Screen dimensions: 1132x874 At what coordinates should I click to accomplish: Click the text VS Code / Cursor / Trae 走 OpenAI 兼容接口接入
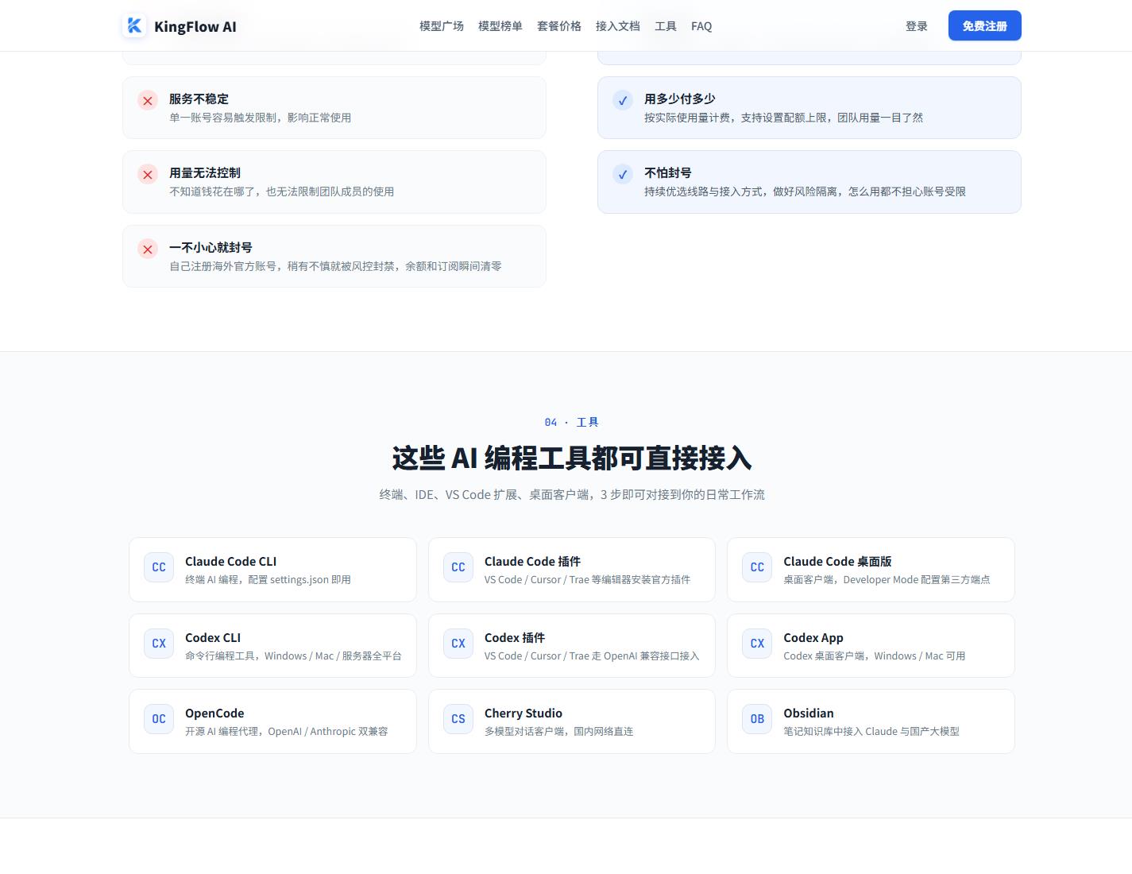coord(592,655)
